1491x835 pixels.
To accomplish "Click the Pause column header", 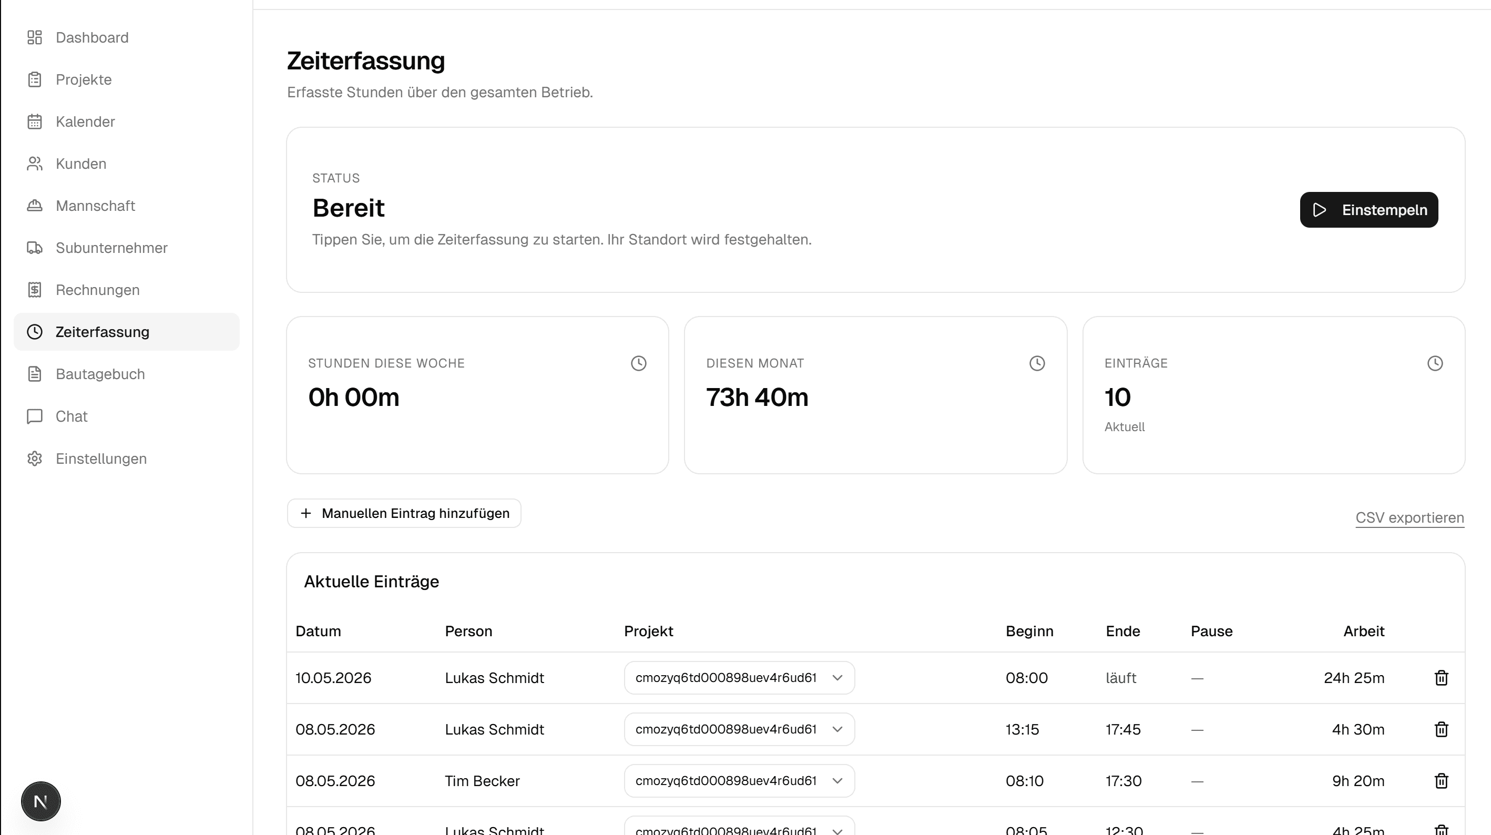I will [x=1211, y=631].
